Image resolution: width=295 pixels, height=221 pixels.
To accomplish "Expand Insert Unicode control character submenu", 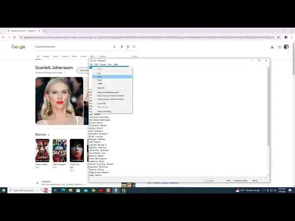I will coord(112,99).
